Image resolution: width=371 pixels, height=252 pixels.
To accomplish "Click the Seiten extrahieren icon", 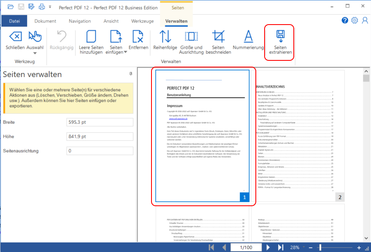I will pos(280,37).
